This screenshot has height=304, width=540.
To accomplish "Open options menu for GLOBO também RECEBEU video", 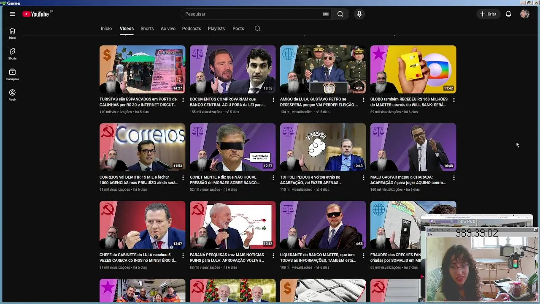I will [x=454, y=100].
